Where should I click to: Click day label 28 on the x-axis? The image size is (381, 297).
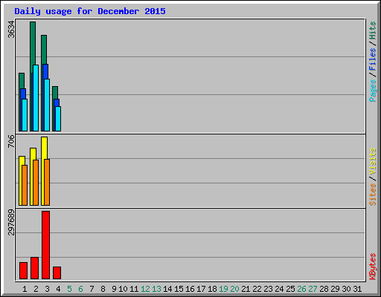[324, 289]
